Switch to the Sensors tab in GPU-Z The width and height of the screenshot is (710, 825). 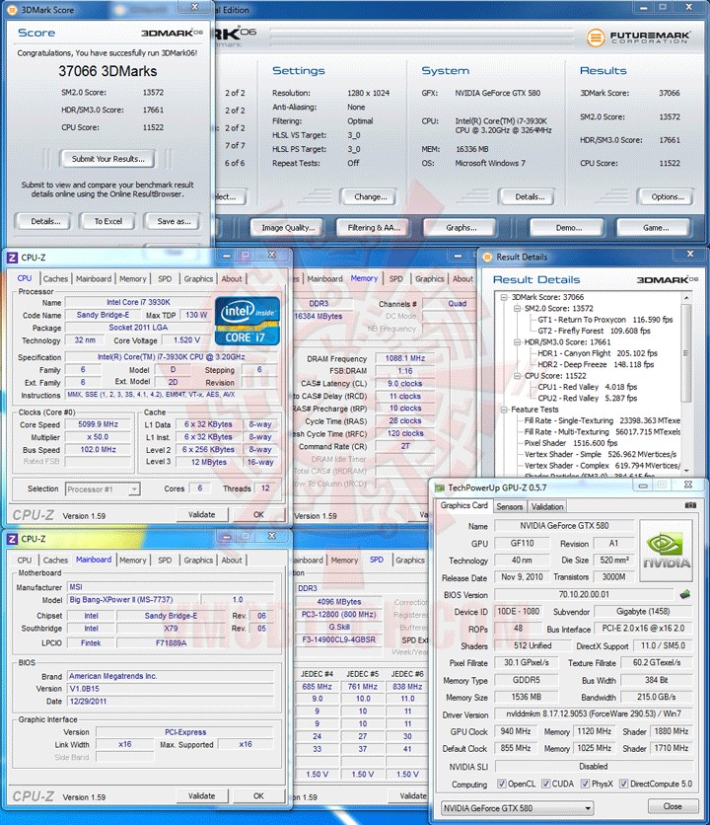(510, 506)
